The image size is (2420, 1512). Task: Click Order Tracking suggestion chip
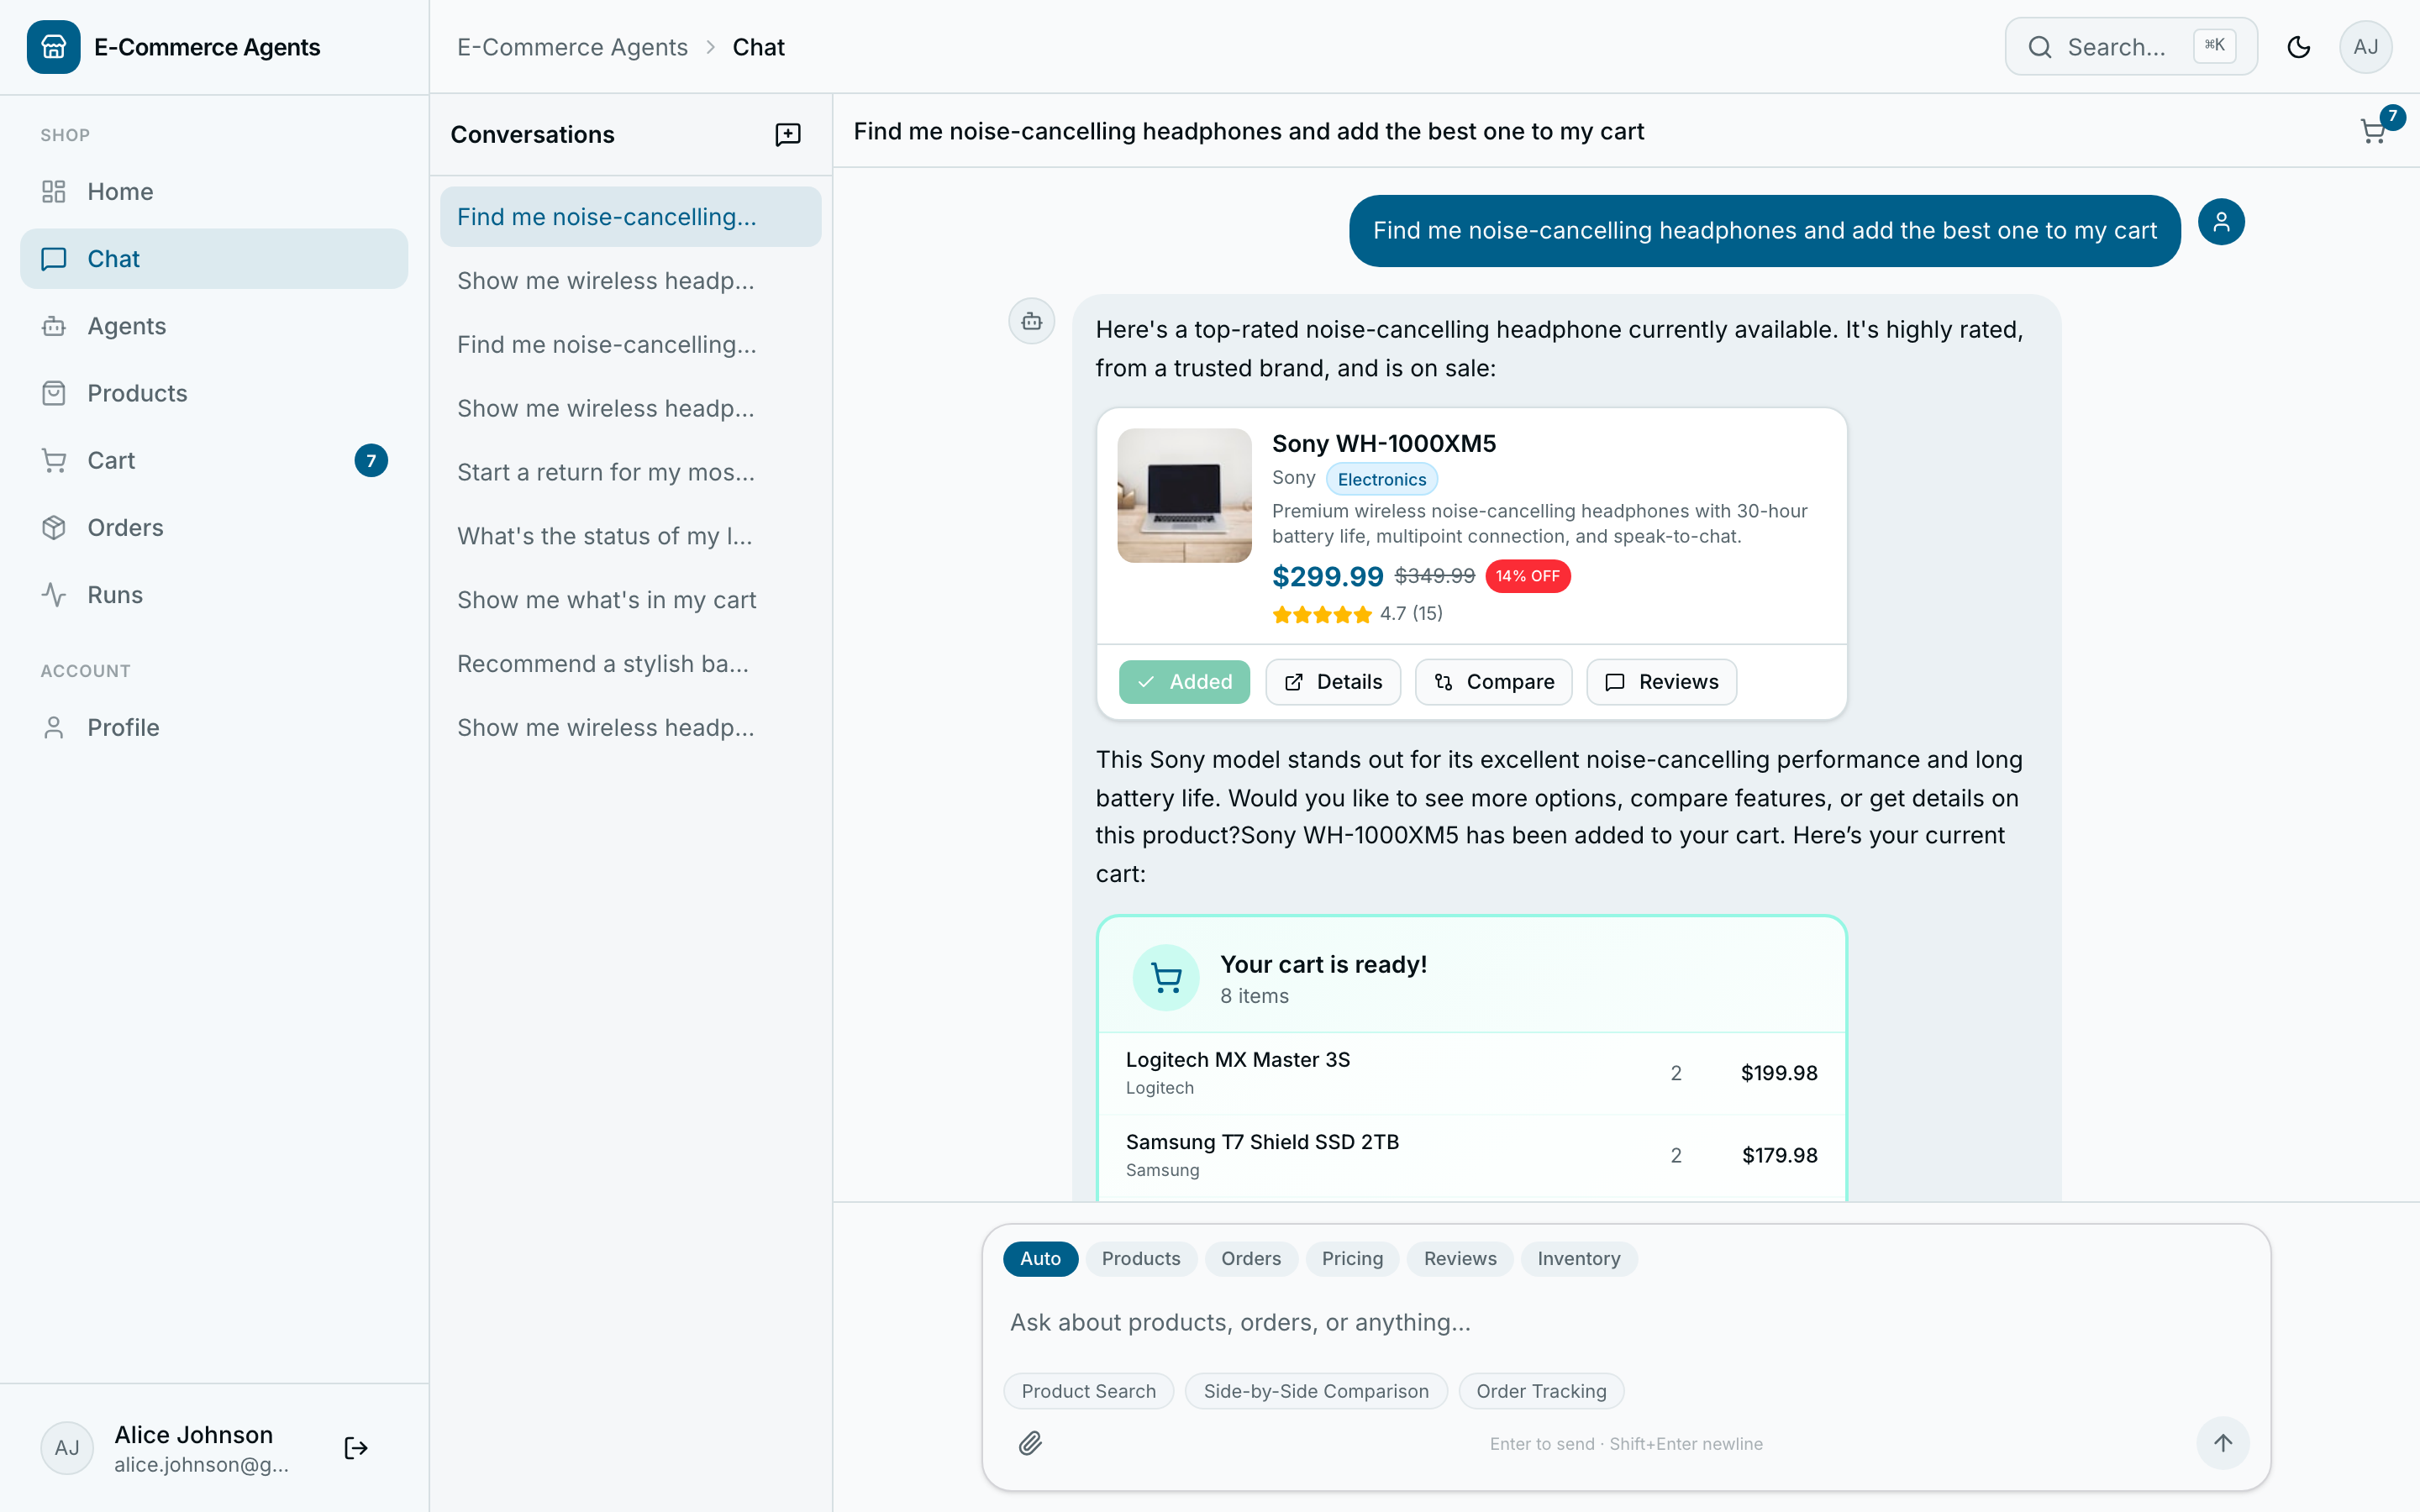1541,1391
